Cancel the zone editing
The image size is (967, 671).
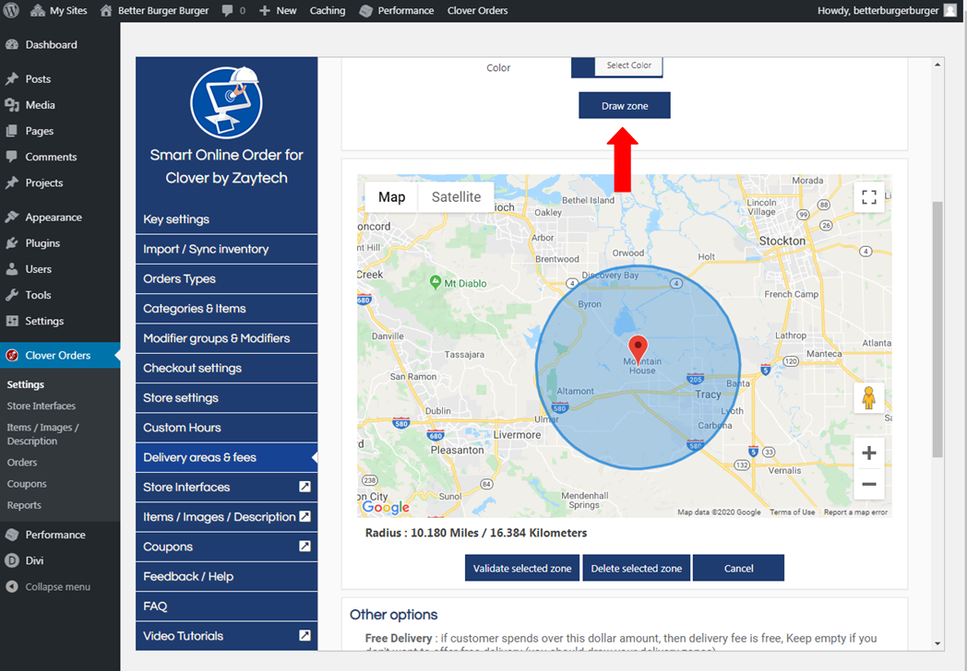coord(738,568)
